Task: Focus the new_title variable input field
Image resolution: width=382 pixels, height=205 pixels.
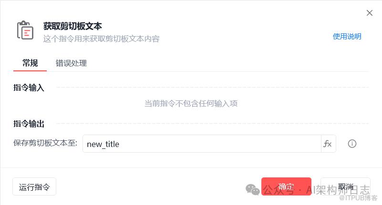Action: click(x=202, y=144)
